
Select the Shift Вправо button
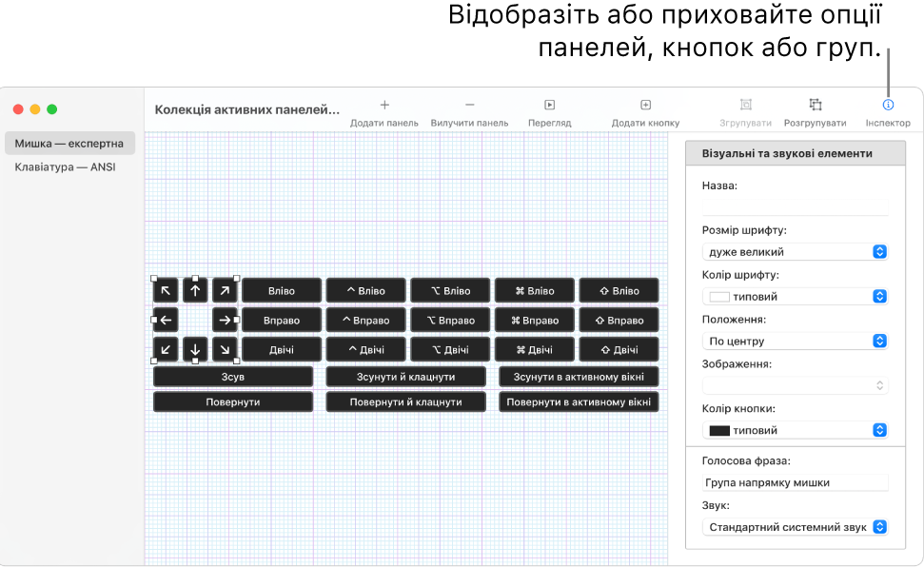coord(619,320)
